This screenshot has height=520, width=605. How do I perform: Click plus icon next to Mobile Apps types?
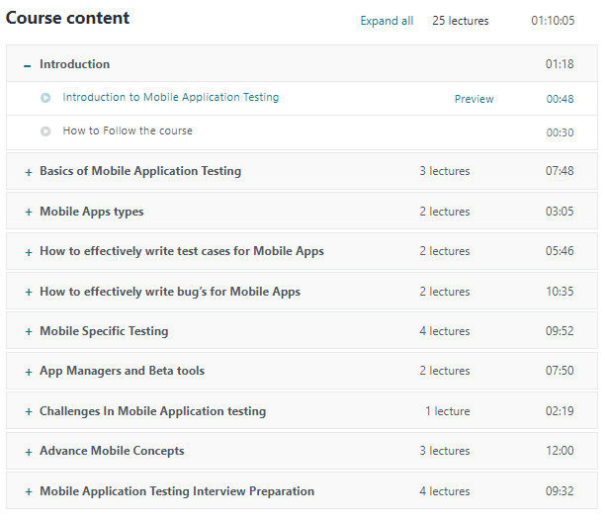tap(29, 212)
